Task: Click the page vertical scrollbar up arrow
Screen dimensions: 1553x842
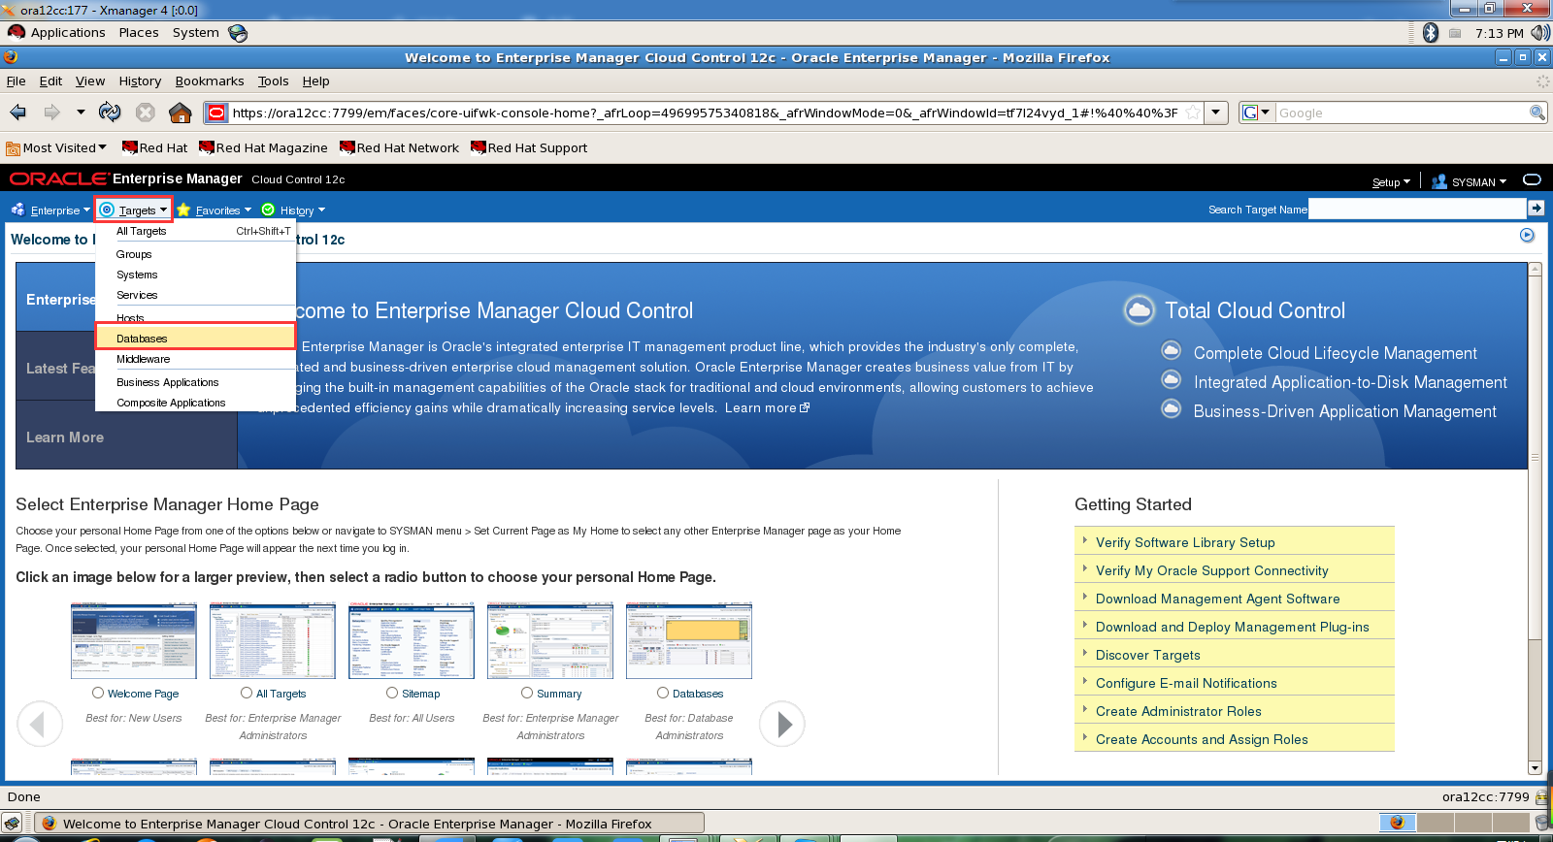Action: [x=1535, y=270]
